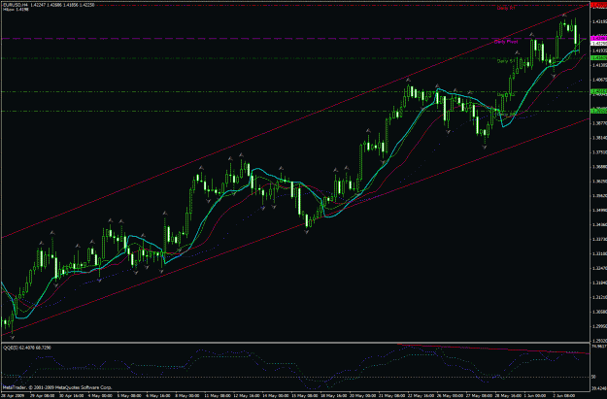Screen dimensions: 607x399
Task: Select the red divergence trendline in the QQE subwindow
Action: coord(493,349)
